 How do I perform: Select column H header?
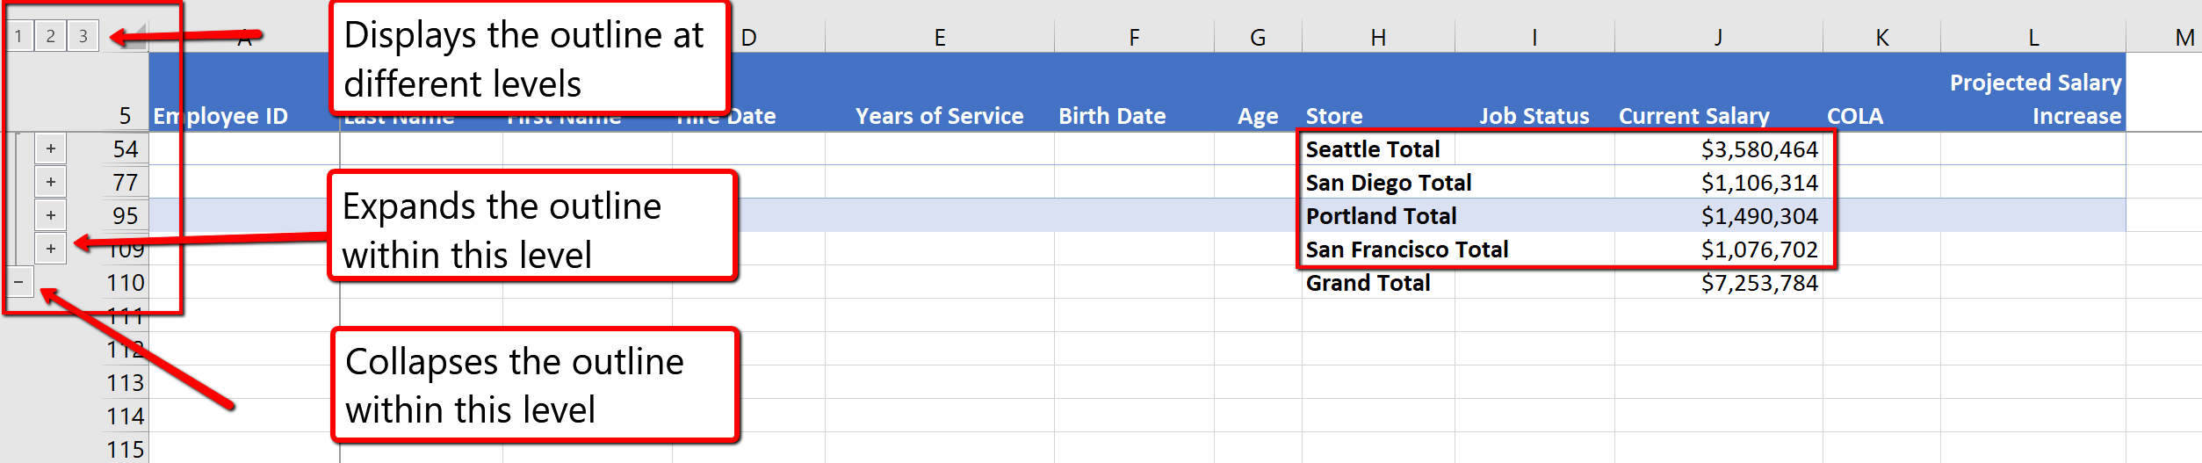(1378, 37)
